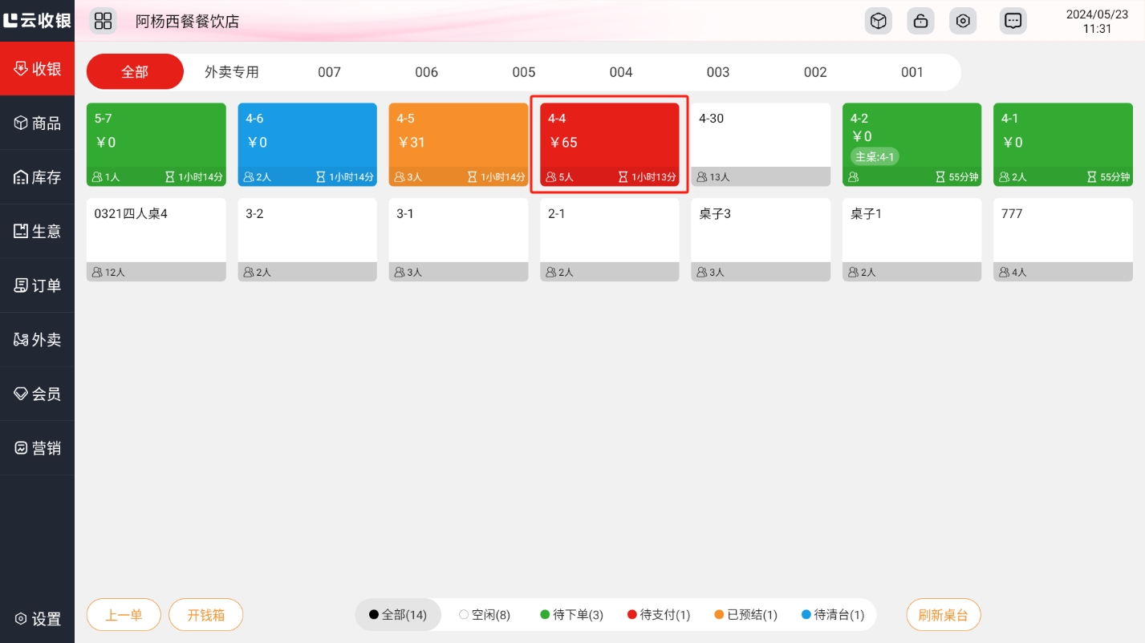
Task: Click the 开钱箱 button
Action: pyautogui.click(x=205, y=615)
